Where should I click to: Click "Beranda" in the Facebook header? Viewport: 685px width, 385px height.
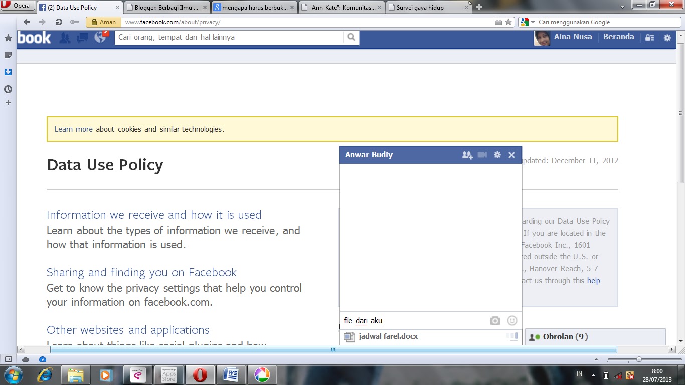tap(618, 37)
